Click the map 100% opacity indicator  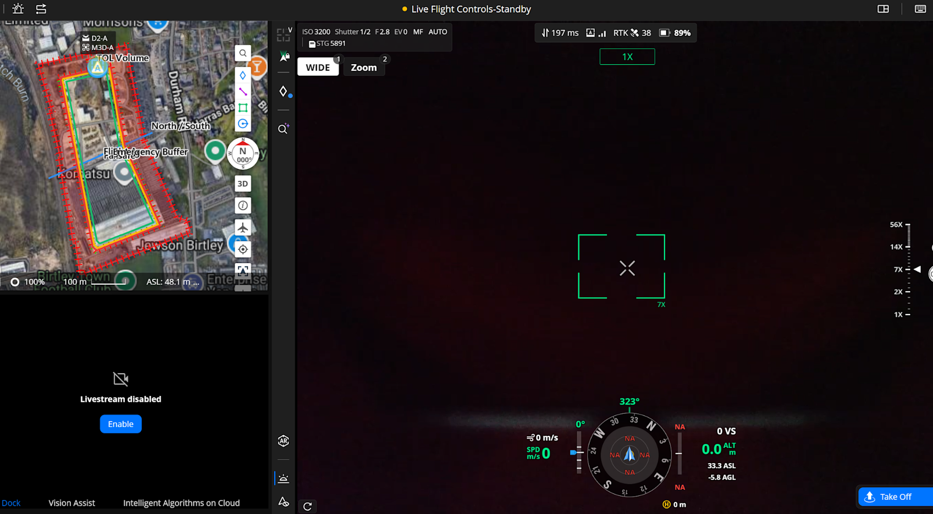point(28,282)
